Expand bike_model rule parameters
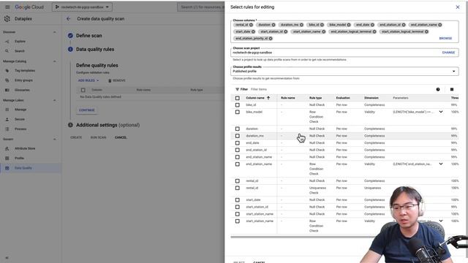The image size is (468, 263). [441, 112]
